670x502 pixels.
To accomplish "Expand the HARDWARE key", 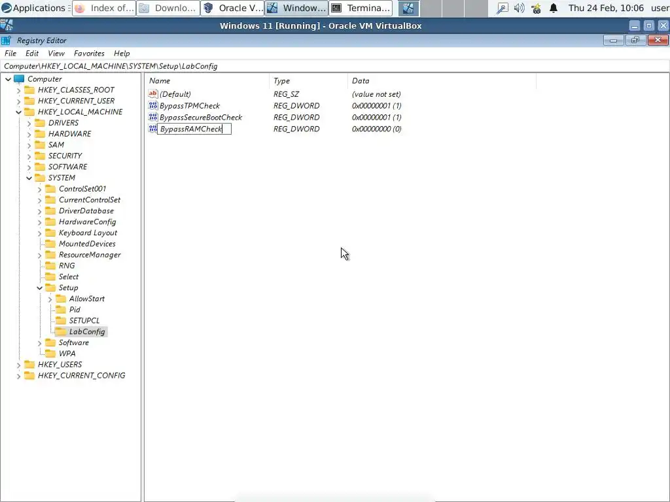I will coord(29,134).
